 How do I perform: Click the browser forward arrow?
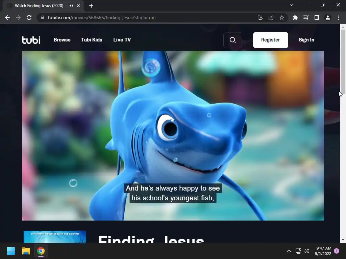click(x=18, y=18)
